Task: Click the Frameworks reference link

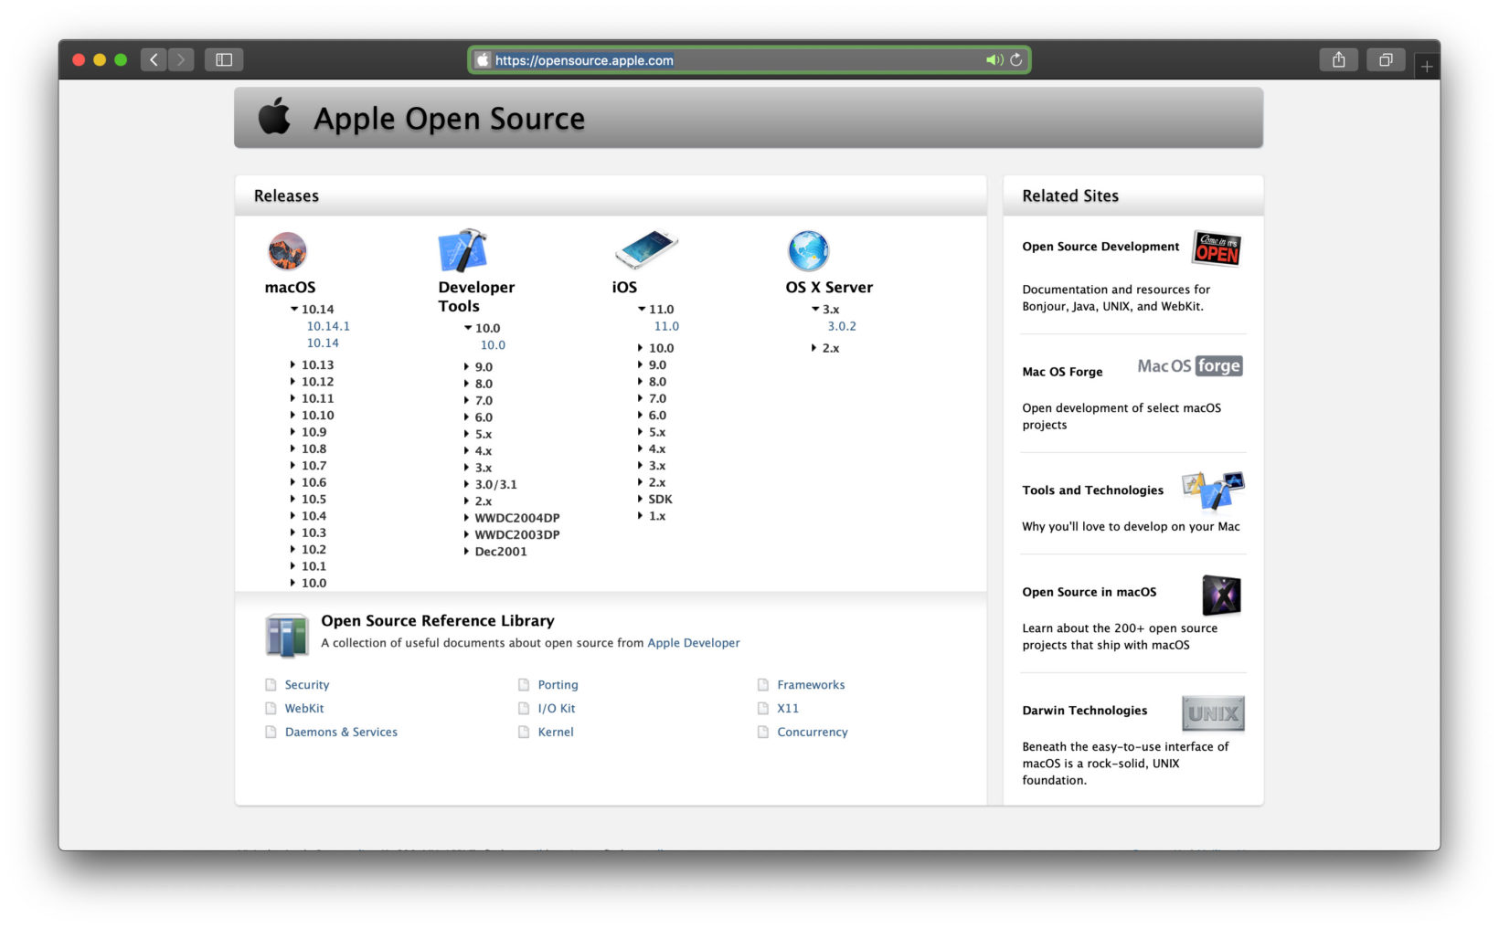Action: [811, 685]
